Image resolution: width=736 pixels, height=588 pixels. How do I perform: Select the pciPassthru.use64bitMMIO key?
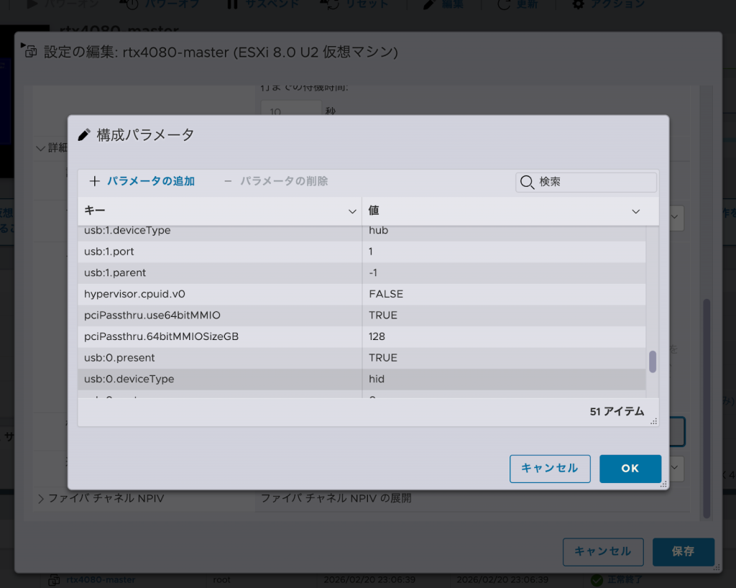pyautogui.click(x=152, y=315)
